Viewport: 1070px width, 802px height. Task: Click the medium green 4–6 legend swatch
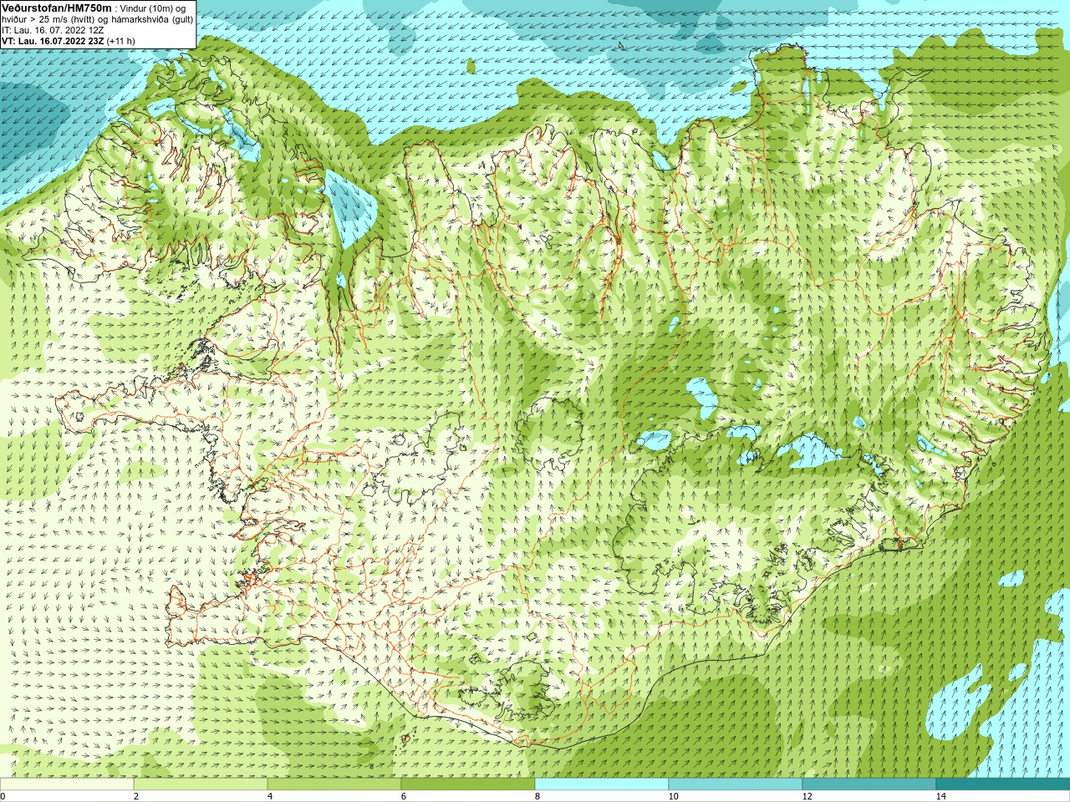334,784
